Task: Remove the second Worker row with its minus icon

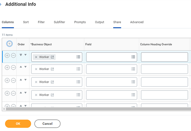Action: coord(14,68)
